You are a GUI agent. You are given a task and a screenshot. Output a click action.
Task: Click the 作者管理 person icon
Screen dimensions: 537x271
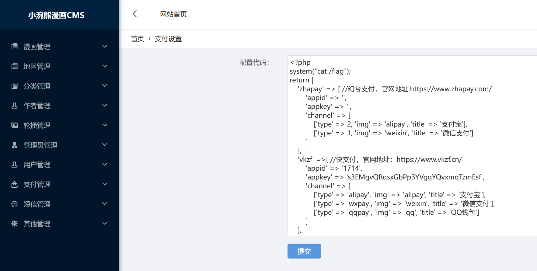pyautogui.click(x=14, y=105)
